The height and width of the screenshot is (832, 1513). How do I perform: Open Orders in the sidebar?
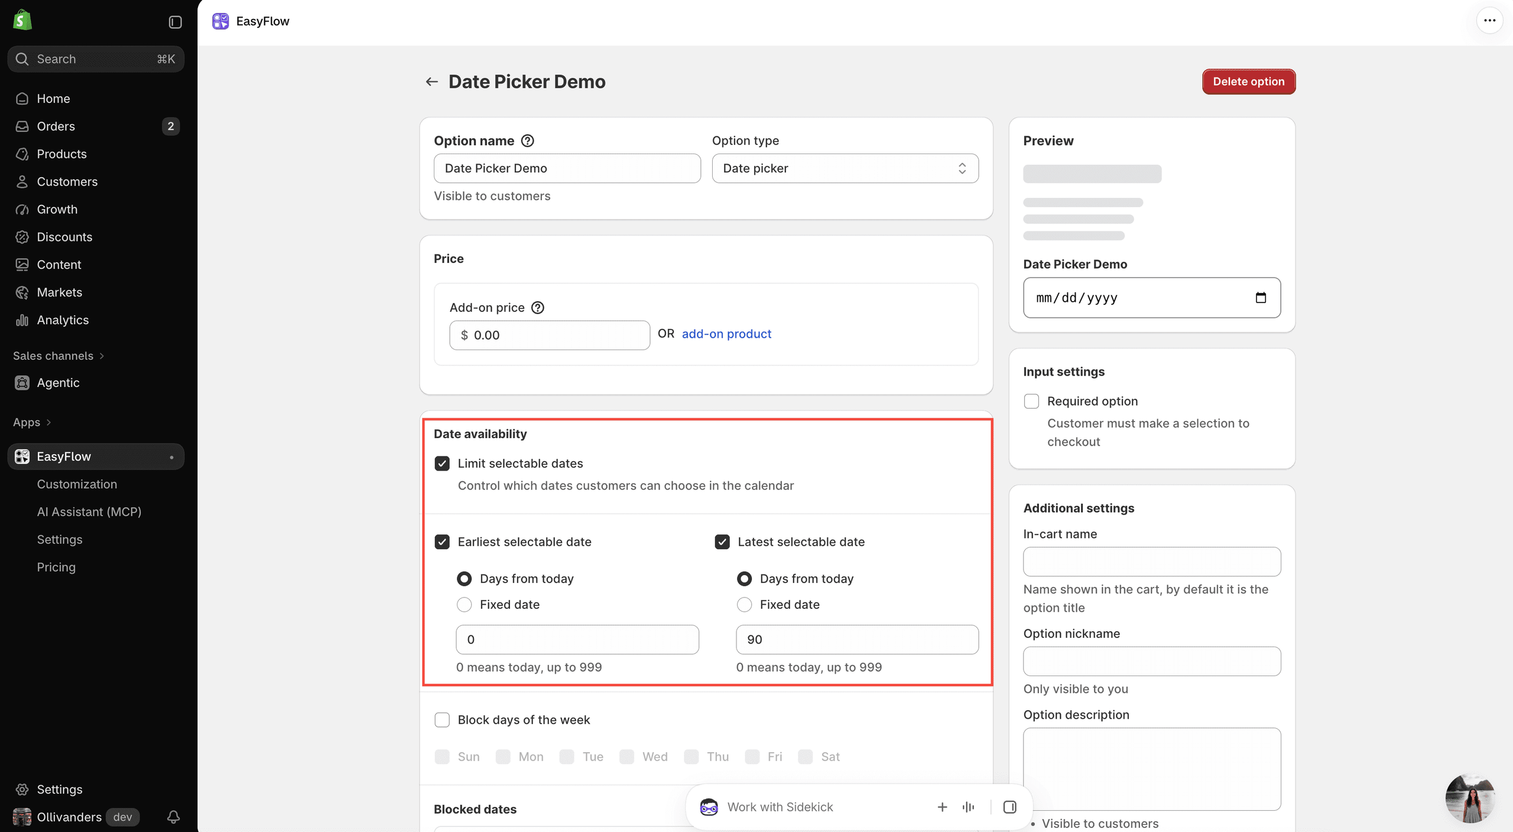(96, 126)
